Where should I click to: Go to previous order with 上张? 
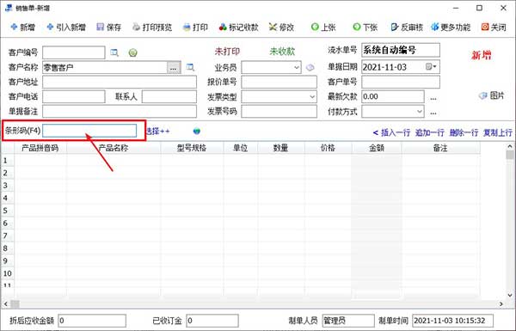click(x=323, y=27)
